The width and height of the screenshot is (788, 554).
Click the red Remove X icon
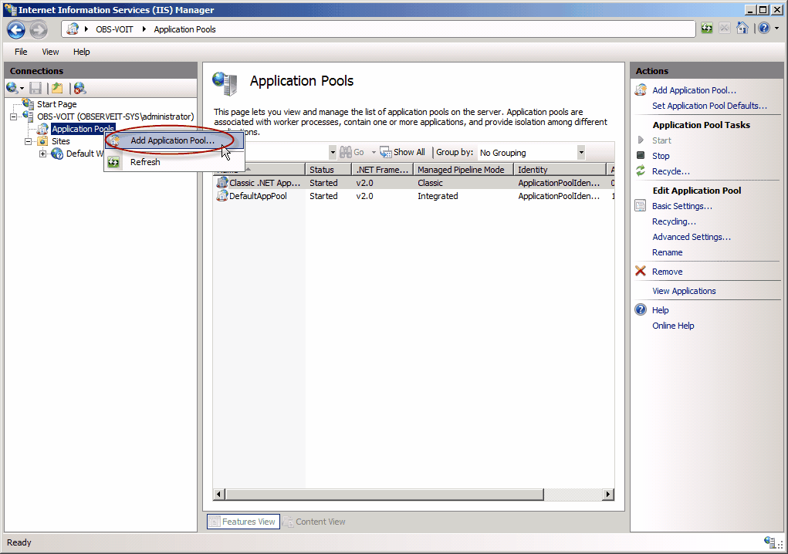(640, 272)
